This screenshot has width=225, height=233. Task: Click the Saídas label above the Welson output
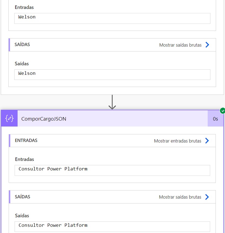(22, 64)
